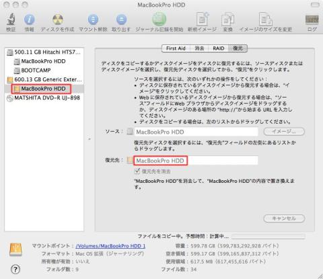The image size is (323, 279).
Task: Click the Unmount (マウント解除) toolbar icon
Action: click(93, 19)
